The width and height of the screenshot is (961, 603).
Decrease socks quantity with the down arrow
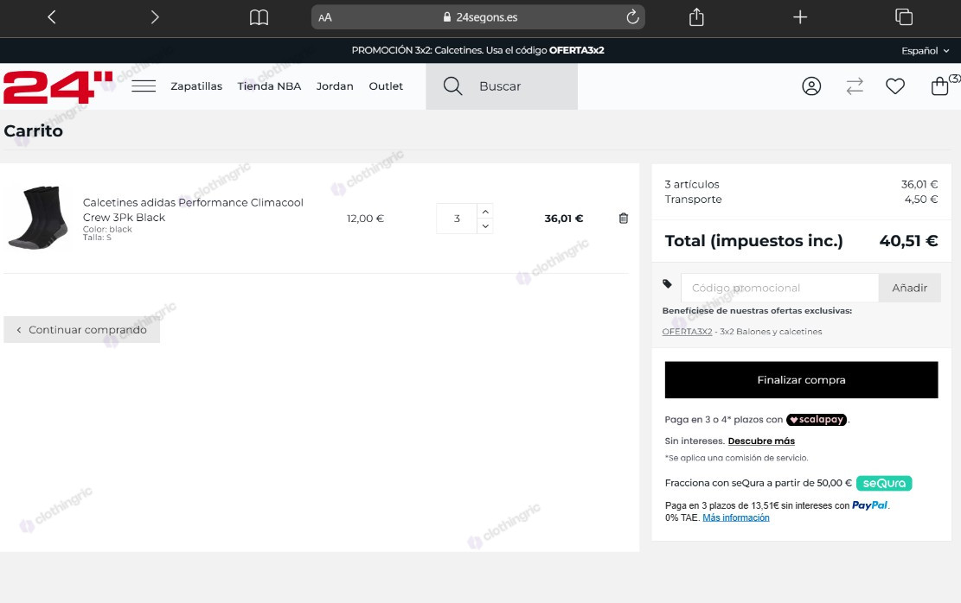(x=484, y=226)
